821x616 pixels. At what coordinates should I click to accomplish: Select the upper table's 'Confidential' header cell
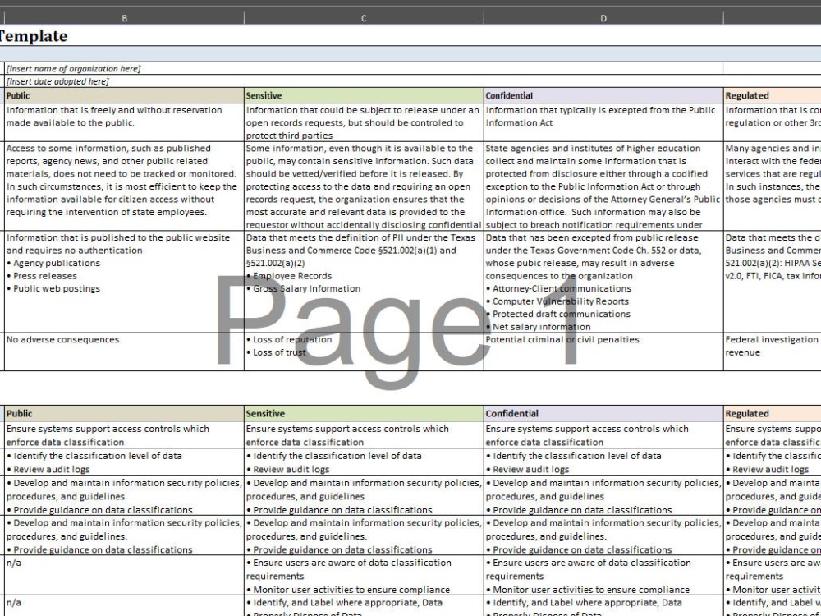[603, 95]
